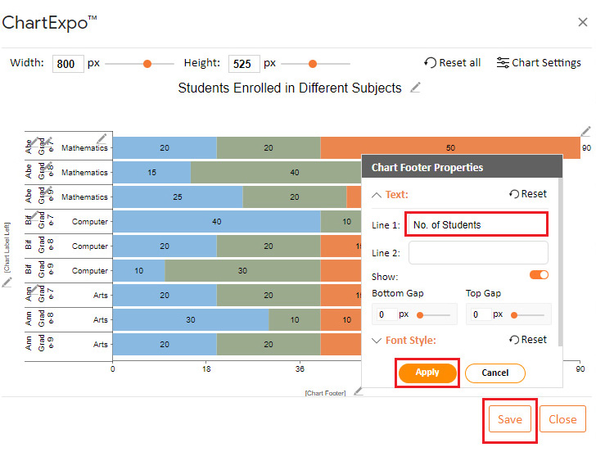This screenshot has height=461, width=596.
Task: Click the Line 1 text field
Action: point(476,224)
